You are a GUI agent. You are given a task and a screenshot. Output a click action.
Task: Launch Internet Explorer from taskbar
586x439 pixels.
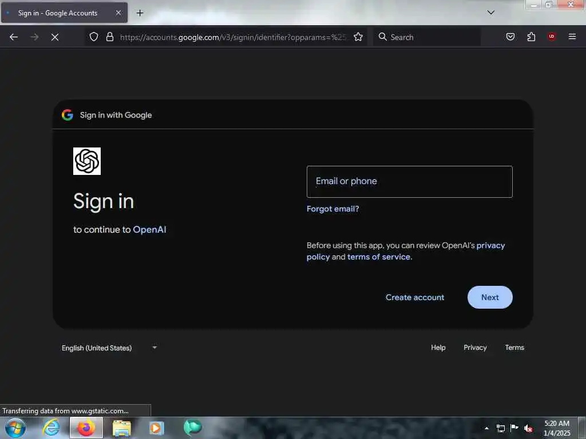[51, 428]
